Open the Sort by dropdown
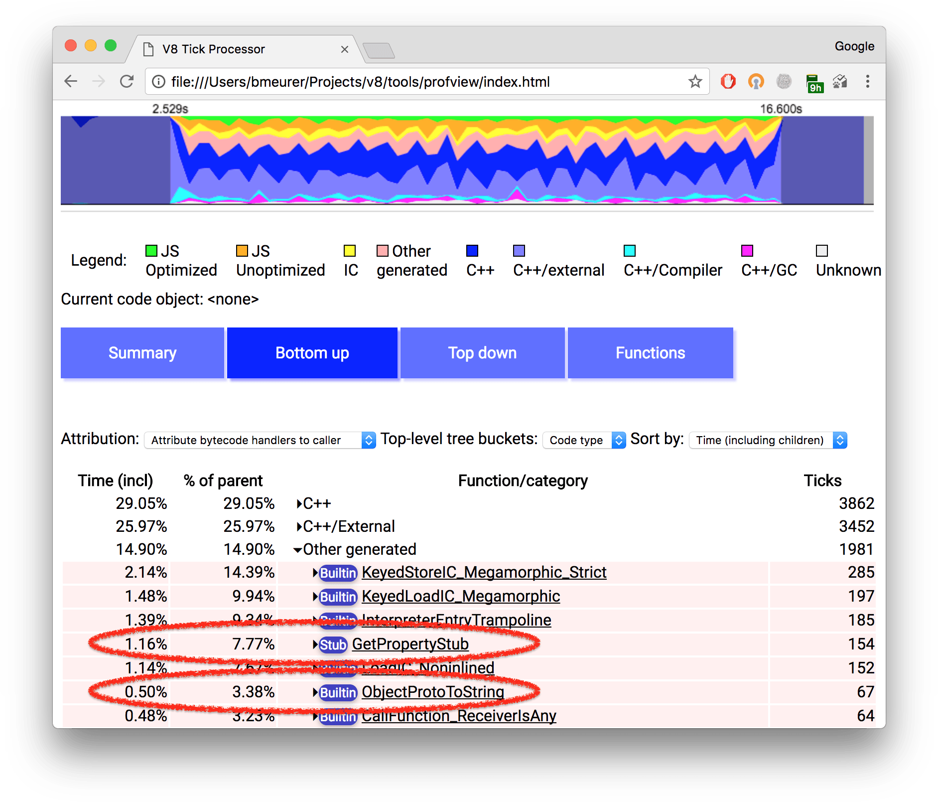Image resolution: width=938 pixels, height=802 pixels. (768, 440)
